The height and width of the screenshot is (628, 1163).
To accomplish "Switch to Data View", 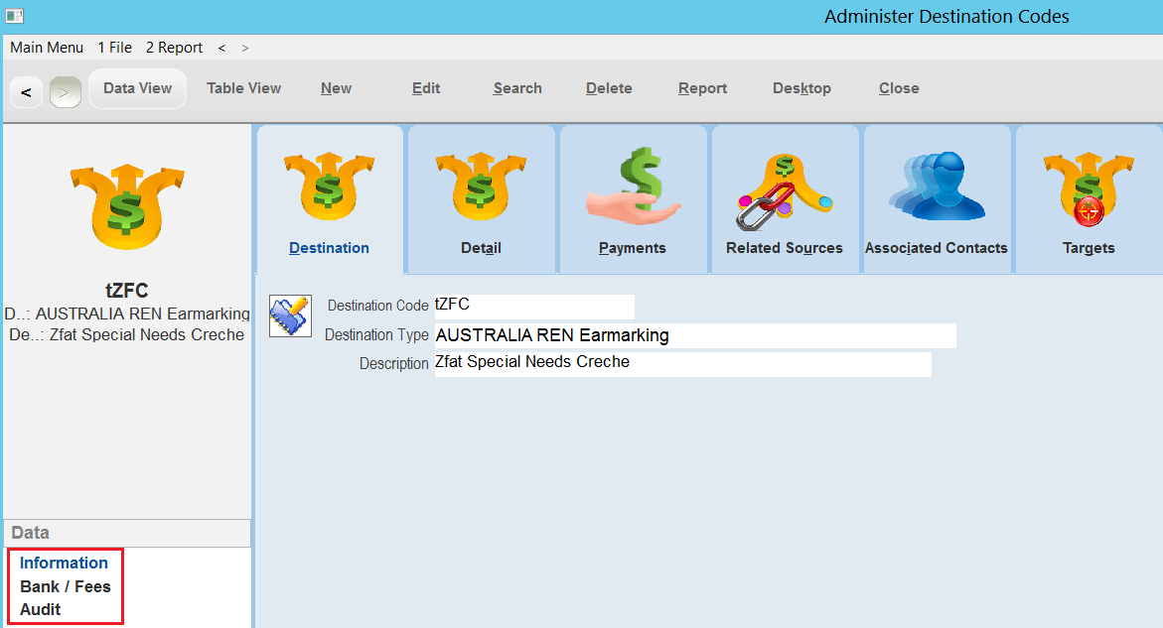I will click(x=137, y=88).
